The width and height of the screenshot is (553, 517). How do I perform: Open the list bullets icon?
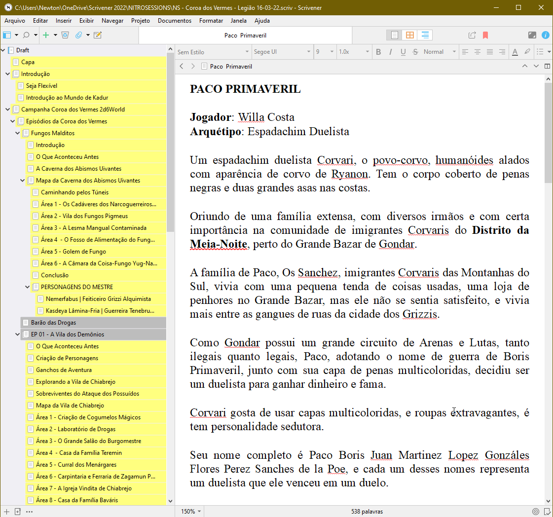click(x=540, y=52)
